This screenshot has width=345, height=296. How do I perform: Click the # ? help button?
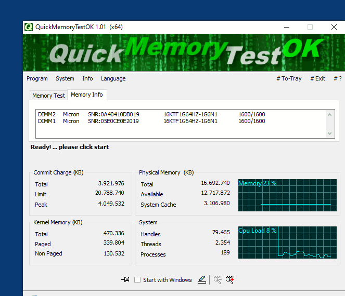click(338, 78)
